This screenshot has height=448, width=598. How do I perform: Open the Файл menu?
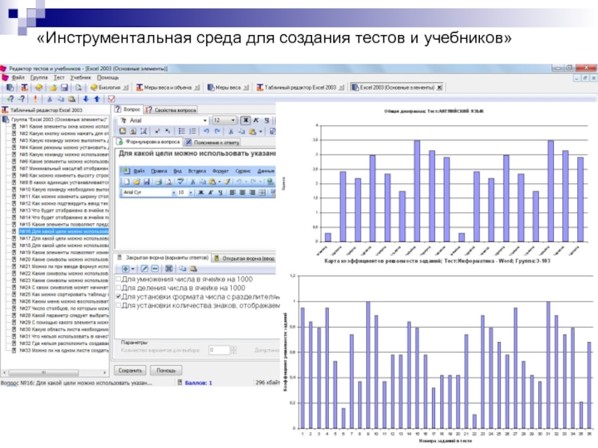[18, 78]
